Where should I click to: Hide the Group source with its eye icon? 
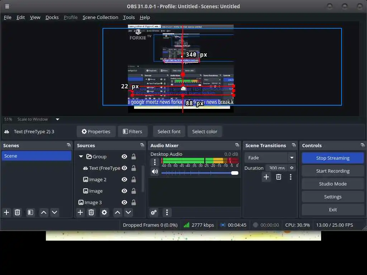coord(124,156)
